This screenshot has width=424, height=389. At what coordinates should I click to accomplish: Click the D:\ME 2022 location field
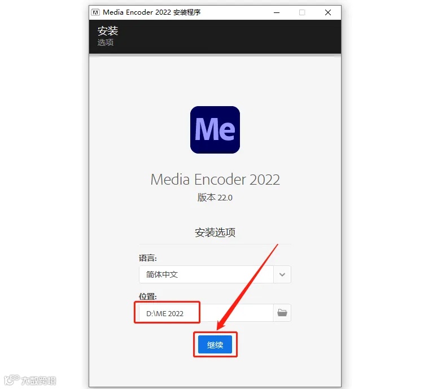[206, 313]
